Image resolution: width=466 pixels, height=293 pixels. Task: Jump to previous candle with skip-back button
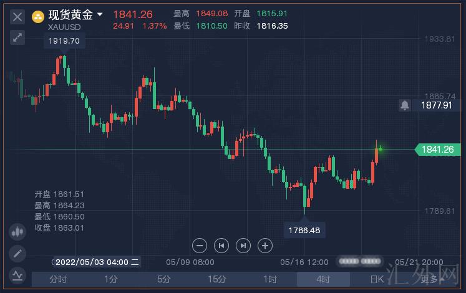pyautogui.click(x=221, y=246)
